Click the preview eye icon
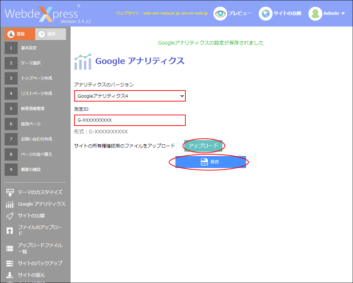The height and width of the screenshot is (283, 353). [x=220, y=13]
